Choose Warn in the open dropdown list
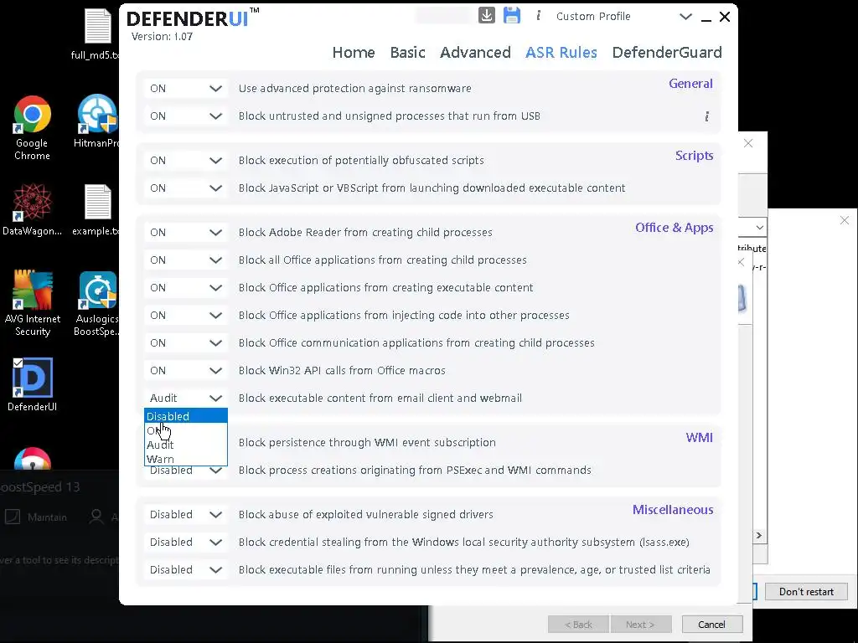This screenshot has height=643, width=858. pyautogui.click(x=185, y=460)
